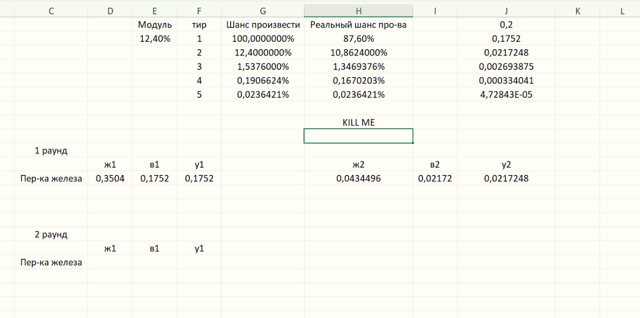Viewport: 640px width, 318px height.
Task: Click 0,1752 under the в1 header
Action: click(x=154, y=178)
